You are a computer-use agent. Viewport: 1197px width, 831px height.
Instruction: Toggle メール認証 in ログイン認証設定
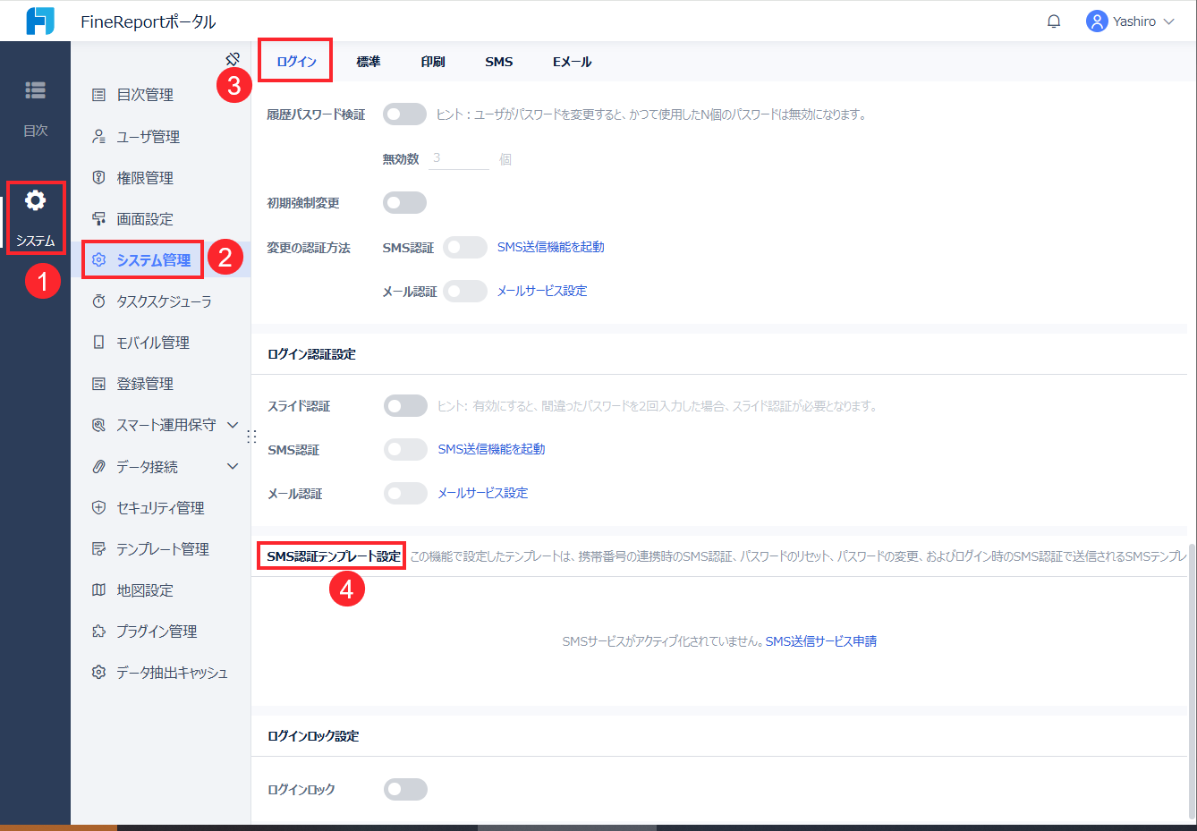pyautogui.click(x=405, y=493)
